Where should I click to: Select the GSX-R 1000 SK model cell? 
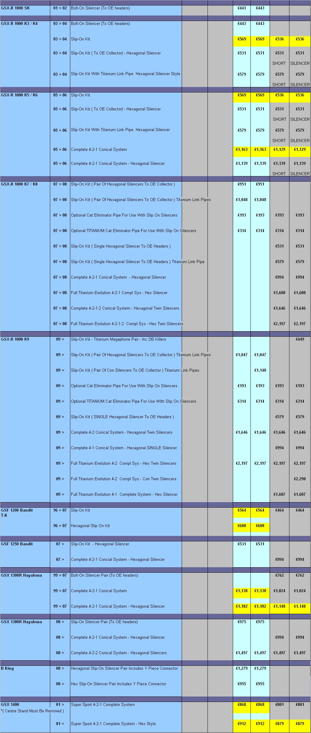point(25,10)
